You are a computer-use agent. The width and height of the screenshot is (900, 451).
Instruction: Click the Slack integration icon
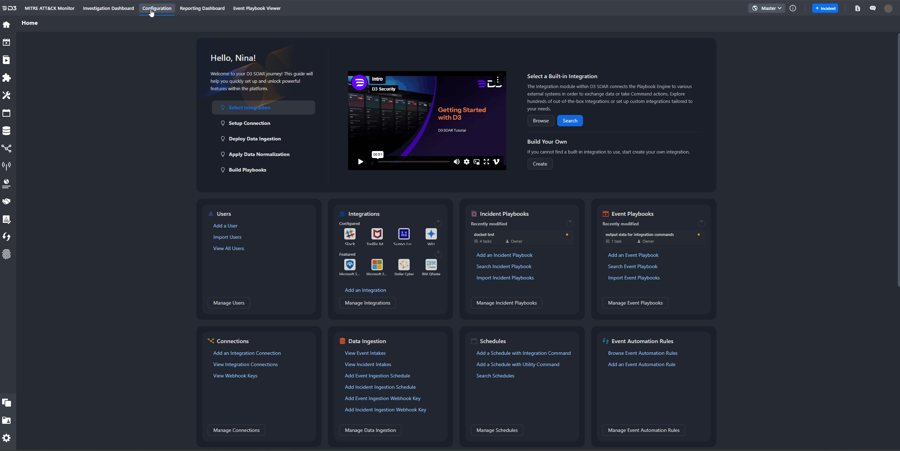[x=349, y=233]
